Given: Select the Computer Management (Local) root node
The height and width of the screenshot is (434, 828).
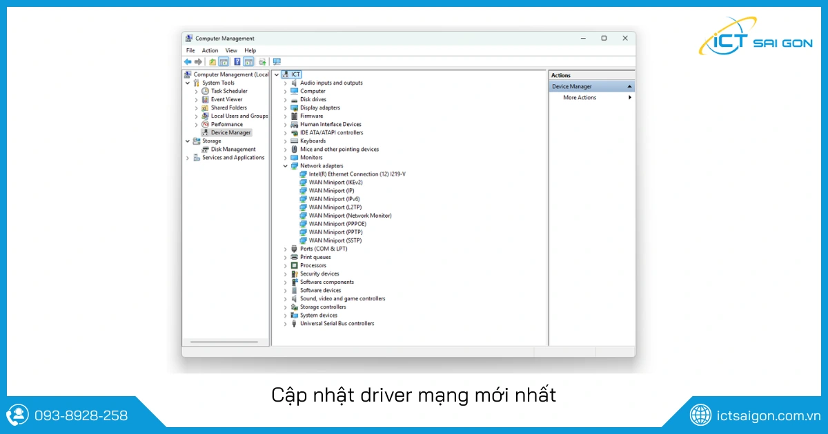Looking at the screenshot, I should point(231,74).
